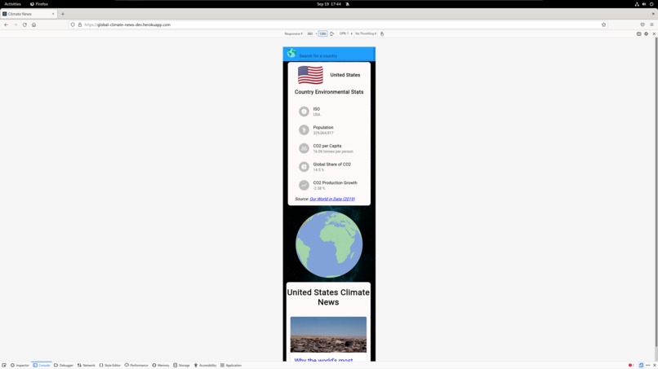Open the Firefox hamburger menu

(651, 24)
